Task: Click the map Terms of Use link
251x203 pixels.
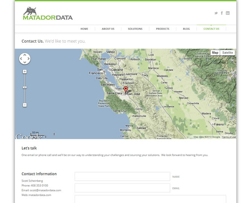Action: [x=229, y=137]
